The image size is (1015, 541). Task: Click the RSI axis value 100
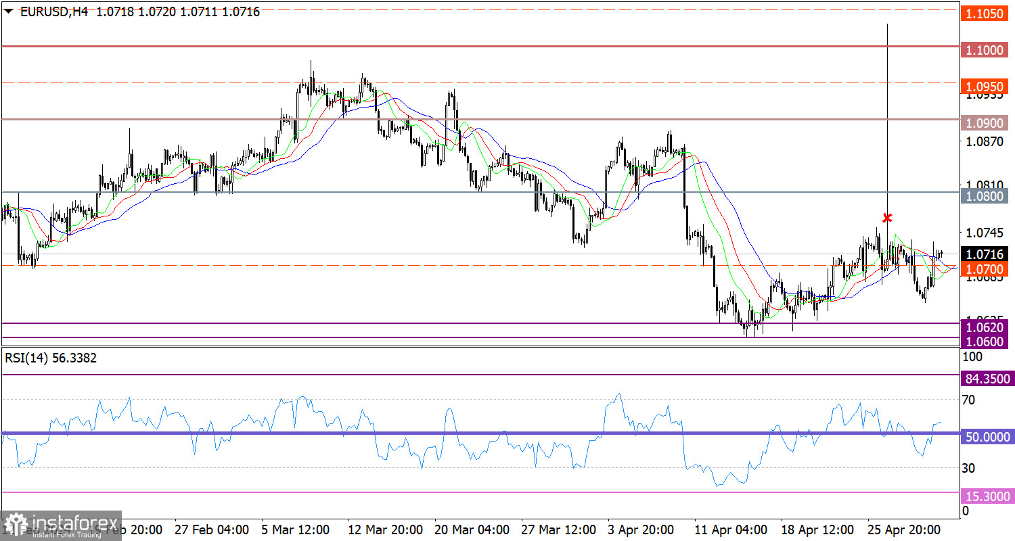coord(971,356)
